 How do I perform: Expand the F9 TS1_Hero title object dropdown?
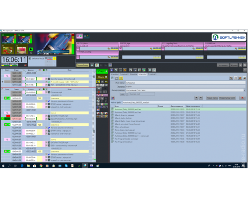(78, 49)
